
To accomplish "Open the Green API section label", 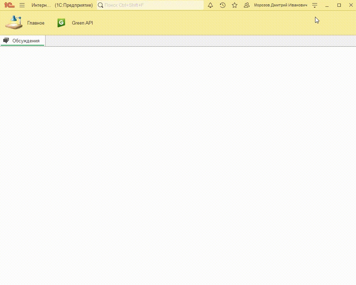I will point(82,23).
